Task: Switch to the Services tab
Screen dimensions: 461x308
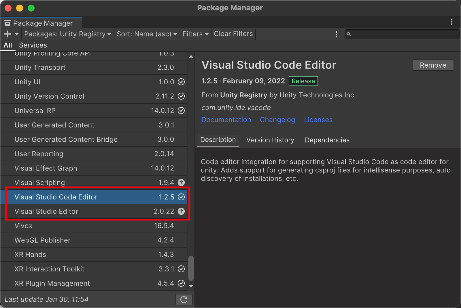Action: coord(33,45)
